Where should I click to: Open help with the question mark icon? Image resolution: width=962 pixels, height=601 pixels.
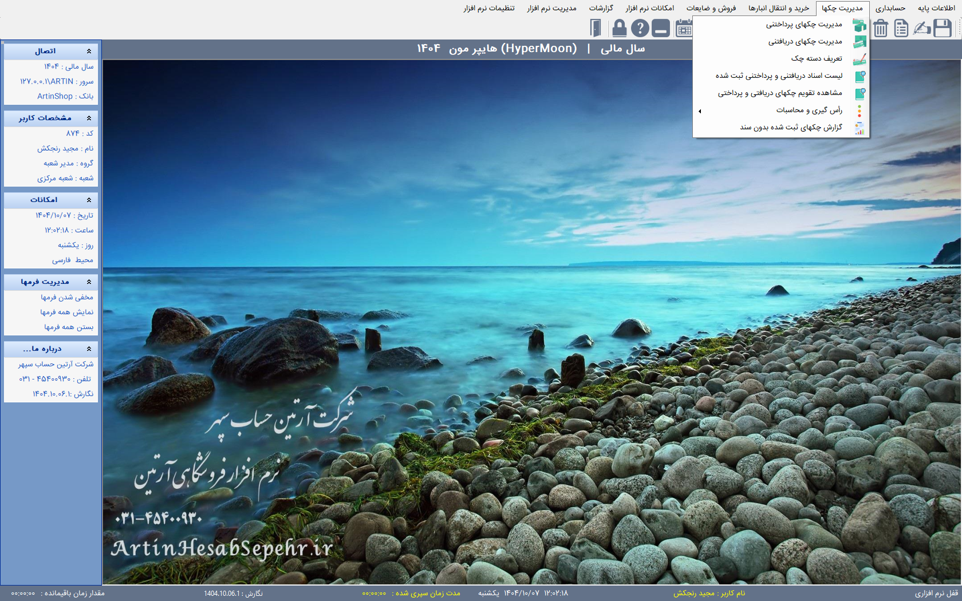tap(640, 27)
